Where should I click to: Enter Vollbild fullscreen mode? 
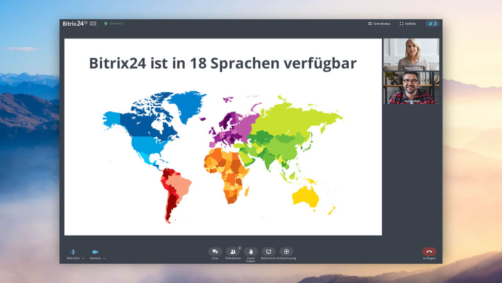(x=408, y=23)
